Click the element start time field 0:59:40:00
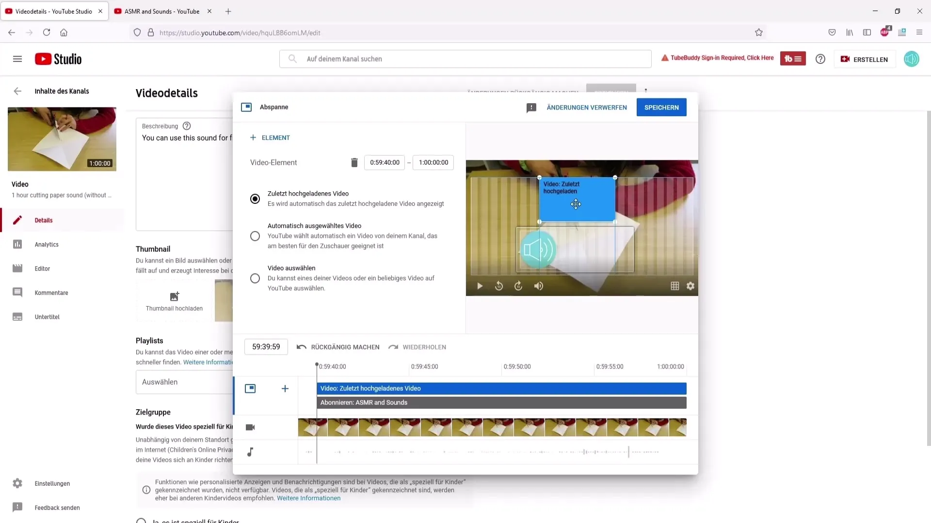 tap(385, 163)
